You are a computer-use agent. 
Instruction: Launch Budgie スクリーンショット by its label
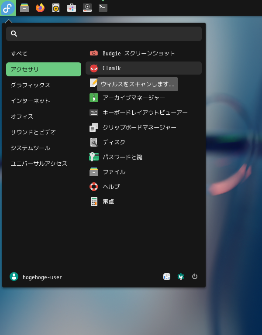pos(138,53)
